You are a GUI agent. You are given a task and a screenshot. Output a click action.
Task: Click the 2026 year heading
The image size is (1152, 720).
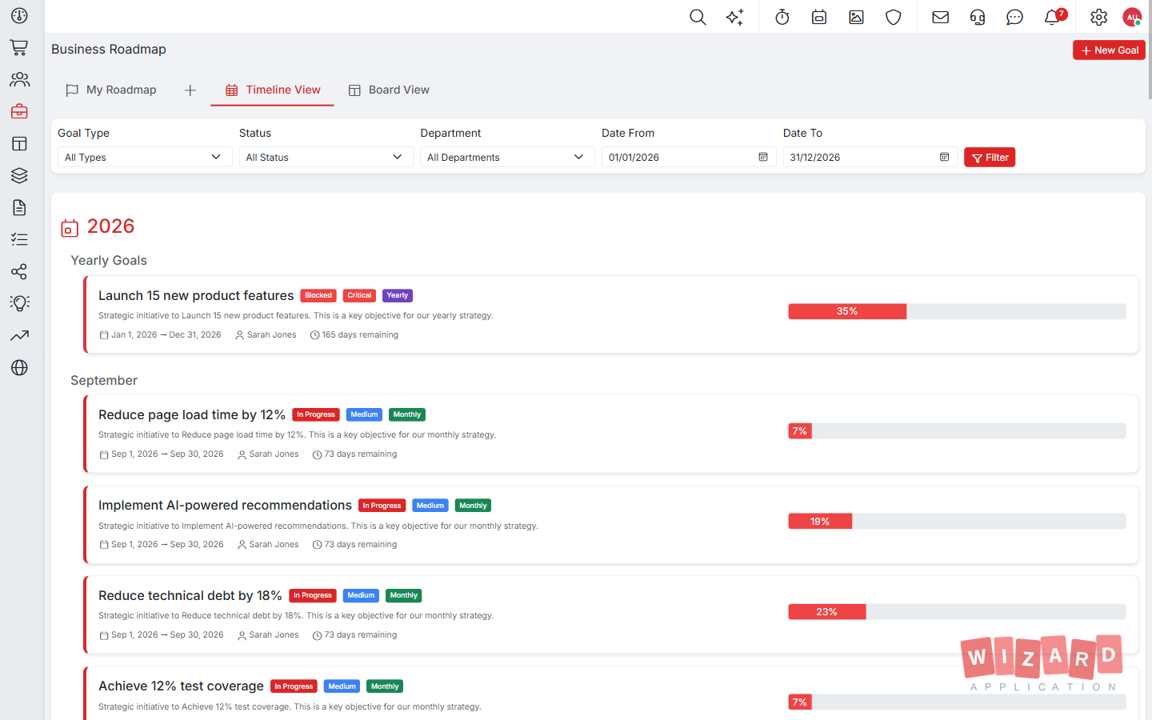coord(110,226)
